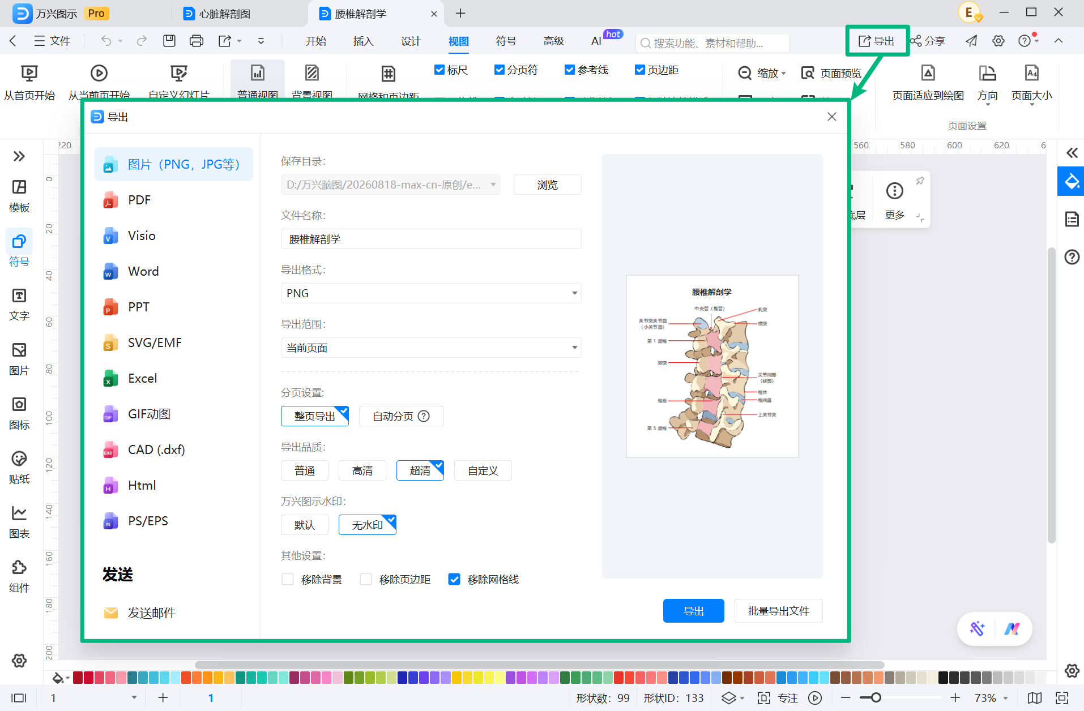This screenshot has width=1084, height=711.
Task: Open the Advanced (高级) ribbon tab
Action: pyautogui.click(x=554, y=41)
